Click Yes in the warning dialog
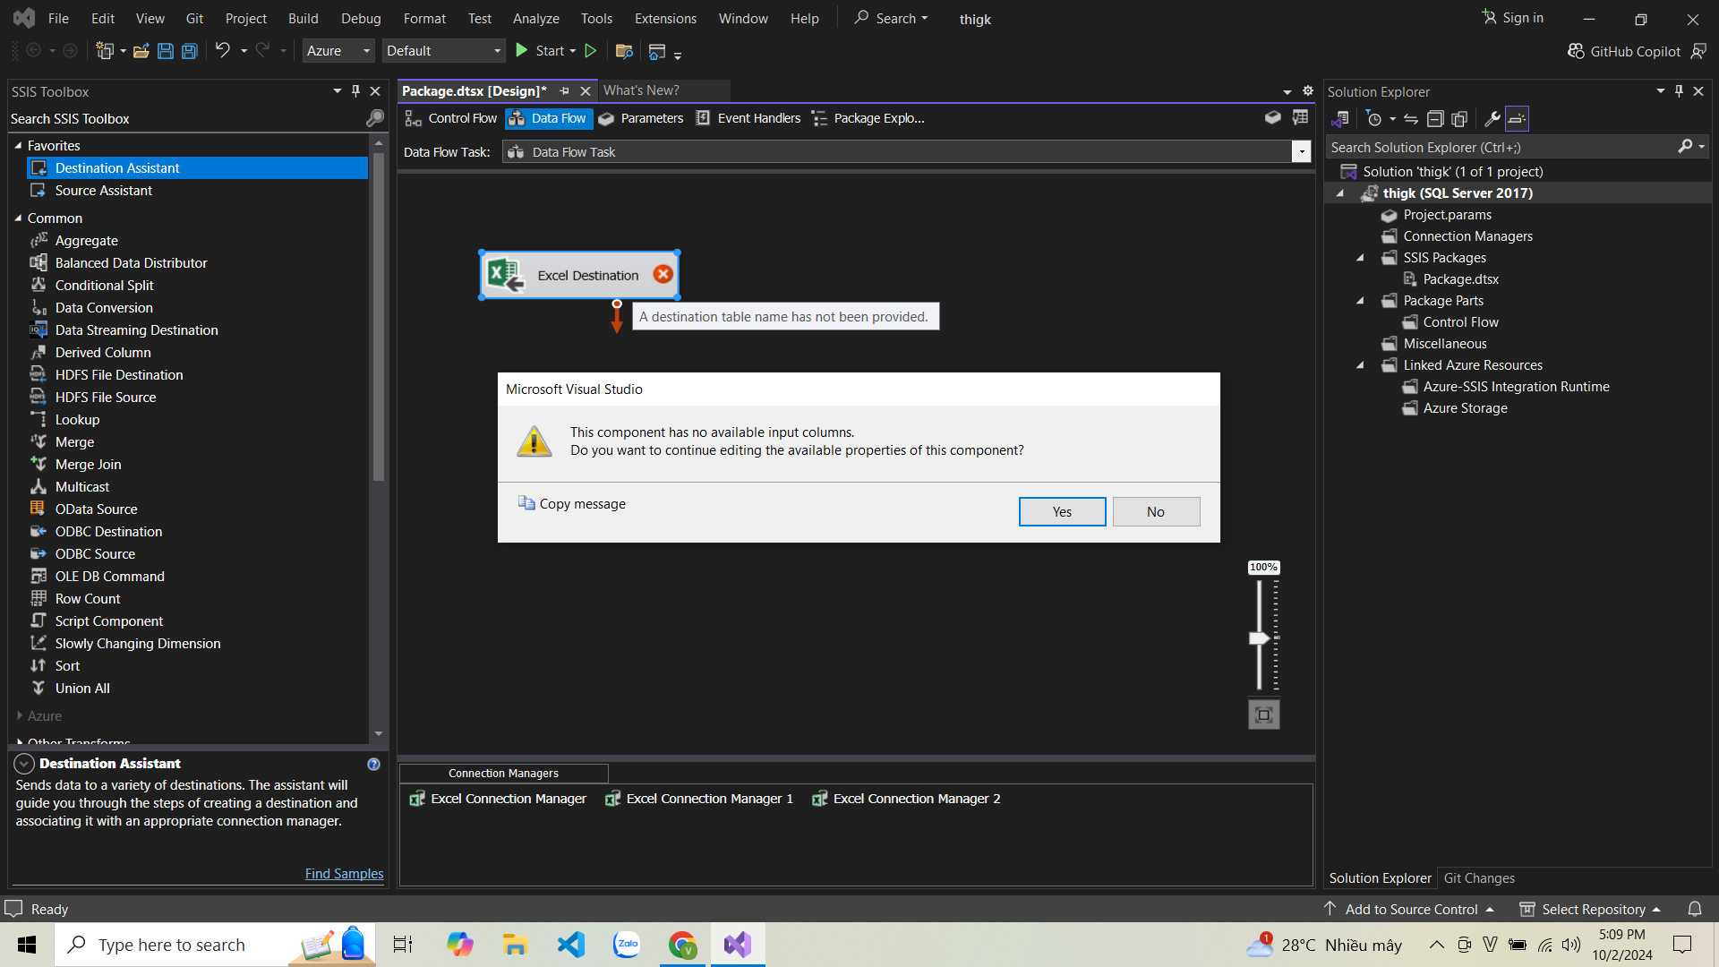 click(1062, 512)
